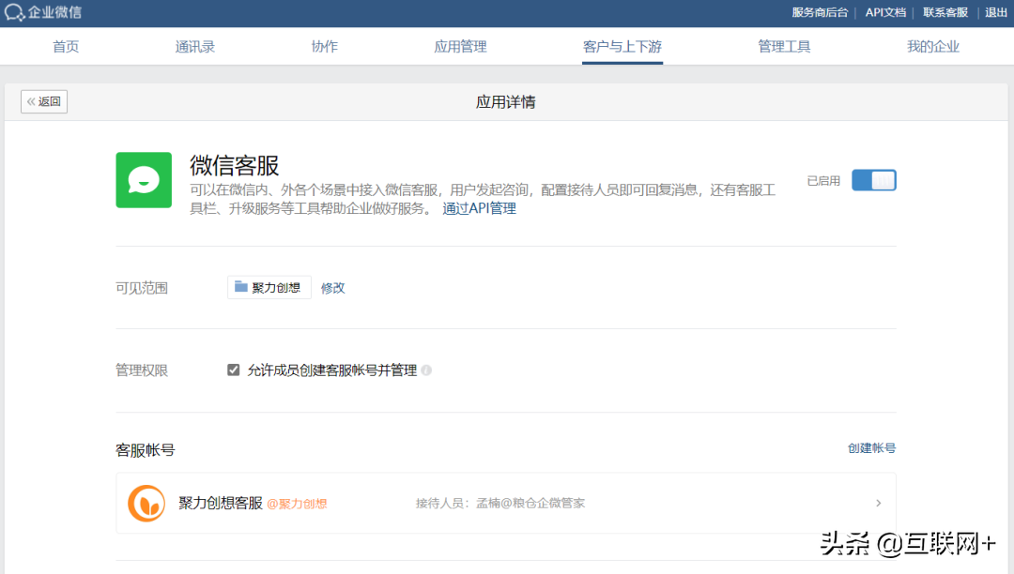Click the 可见范围 label
The image size is (1014, 574).
[x=142, y=288]
